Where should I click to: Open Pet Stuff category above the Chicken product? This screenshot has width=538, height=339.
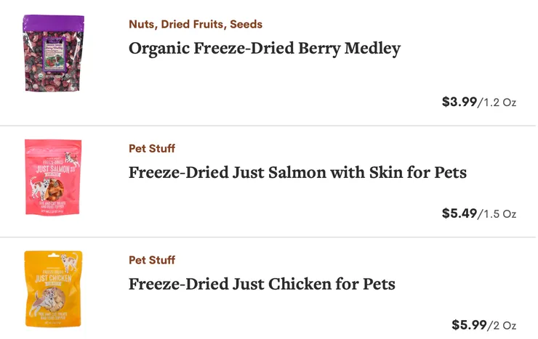[152, 260]
